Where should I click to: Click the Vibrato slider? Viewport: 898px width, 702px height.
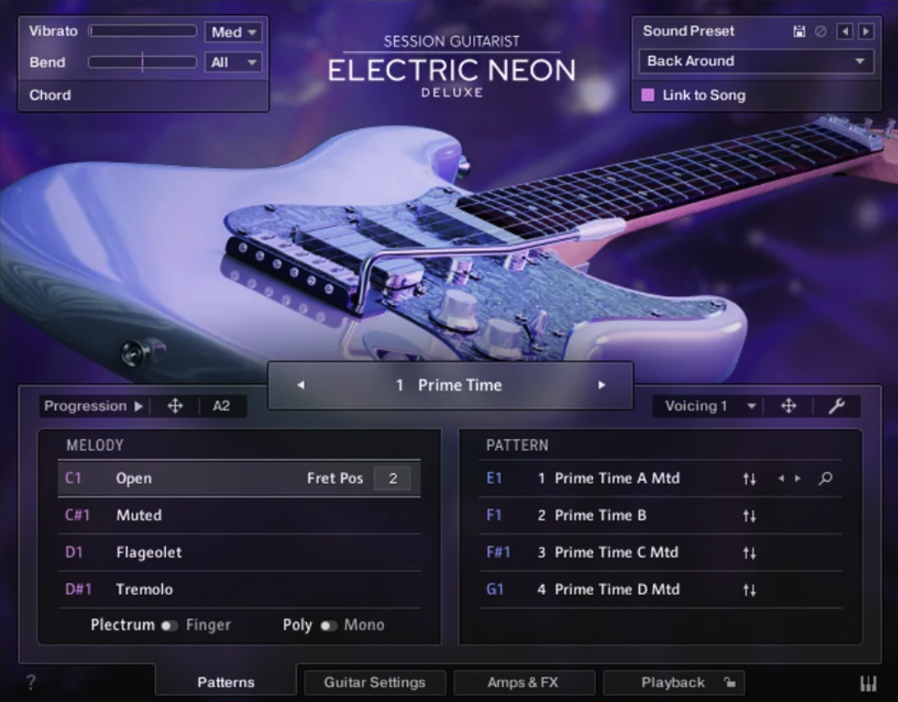[142, 31]
